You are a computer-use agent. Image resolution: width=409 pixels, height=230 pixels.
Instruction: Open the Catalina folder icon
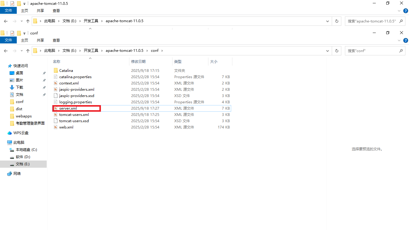(x=56, y=71)
